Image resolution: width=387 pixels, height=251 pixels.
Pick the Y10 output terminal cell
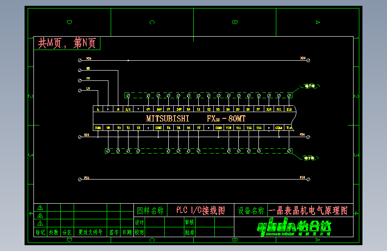(x=229, y=128)
